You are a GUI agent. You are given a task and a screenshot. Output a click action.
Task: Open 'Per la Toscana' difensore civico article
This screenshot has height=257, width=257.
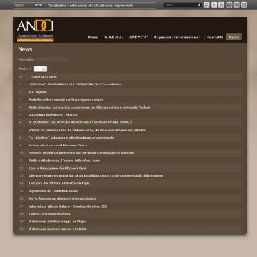click(62, 199)
